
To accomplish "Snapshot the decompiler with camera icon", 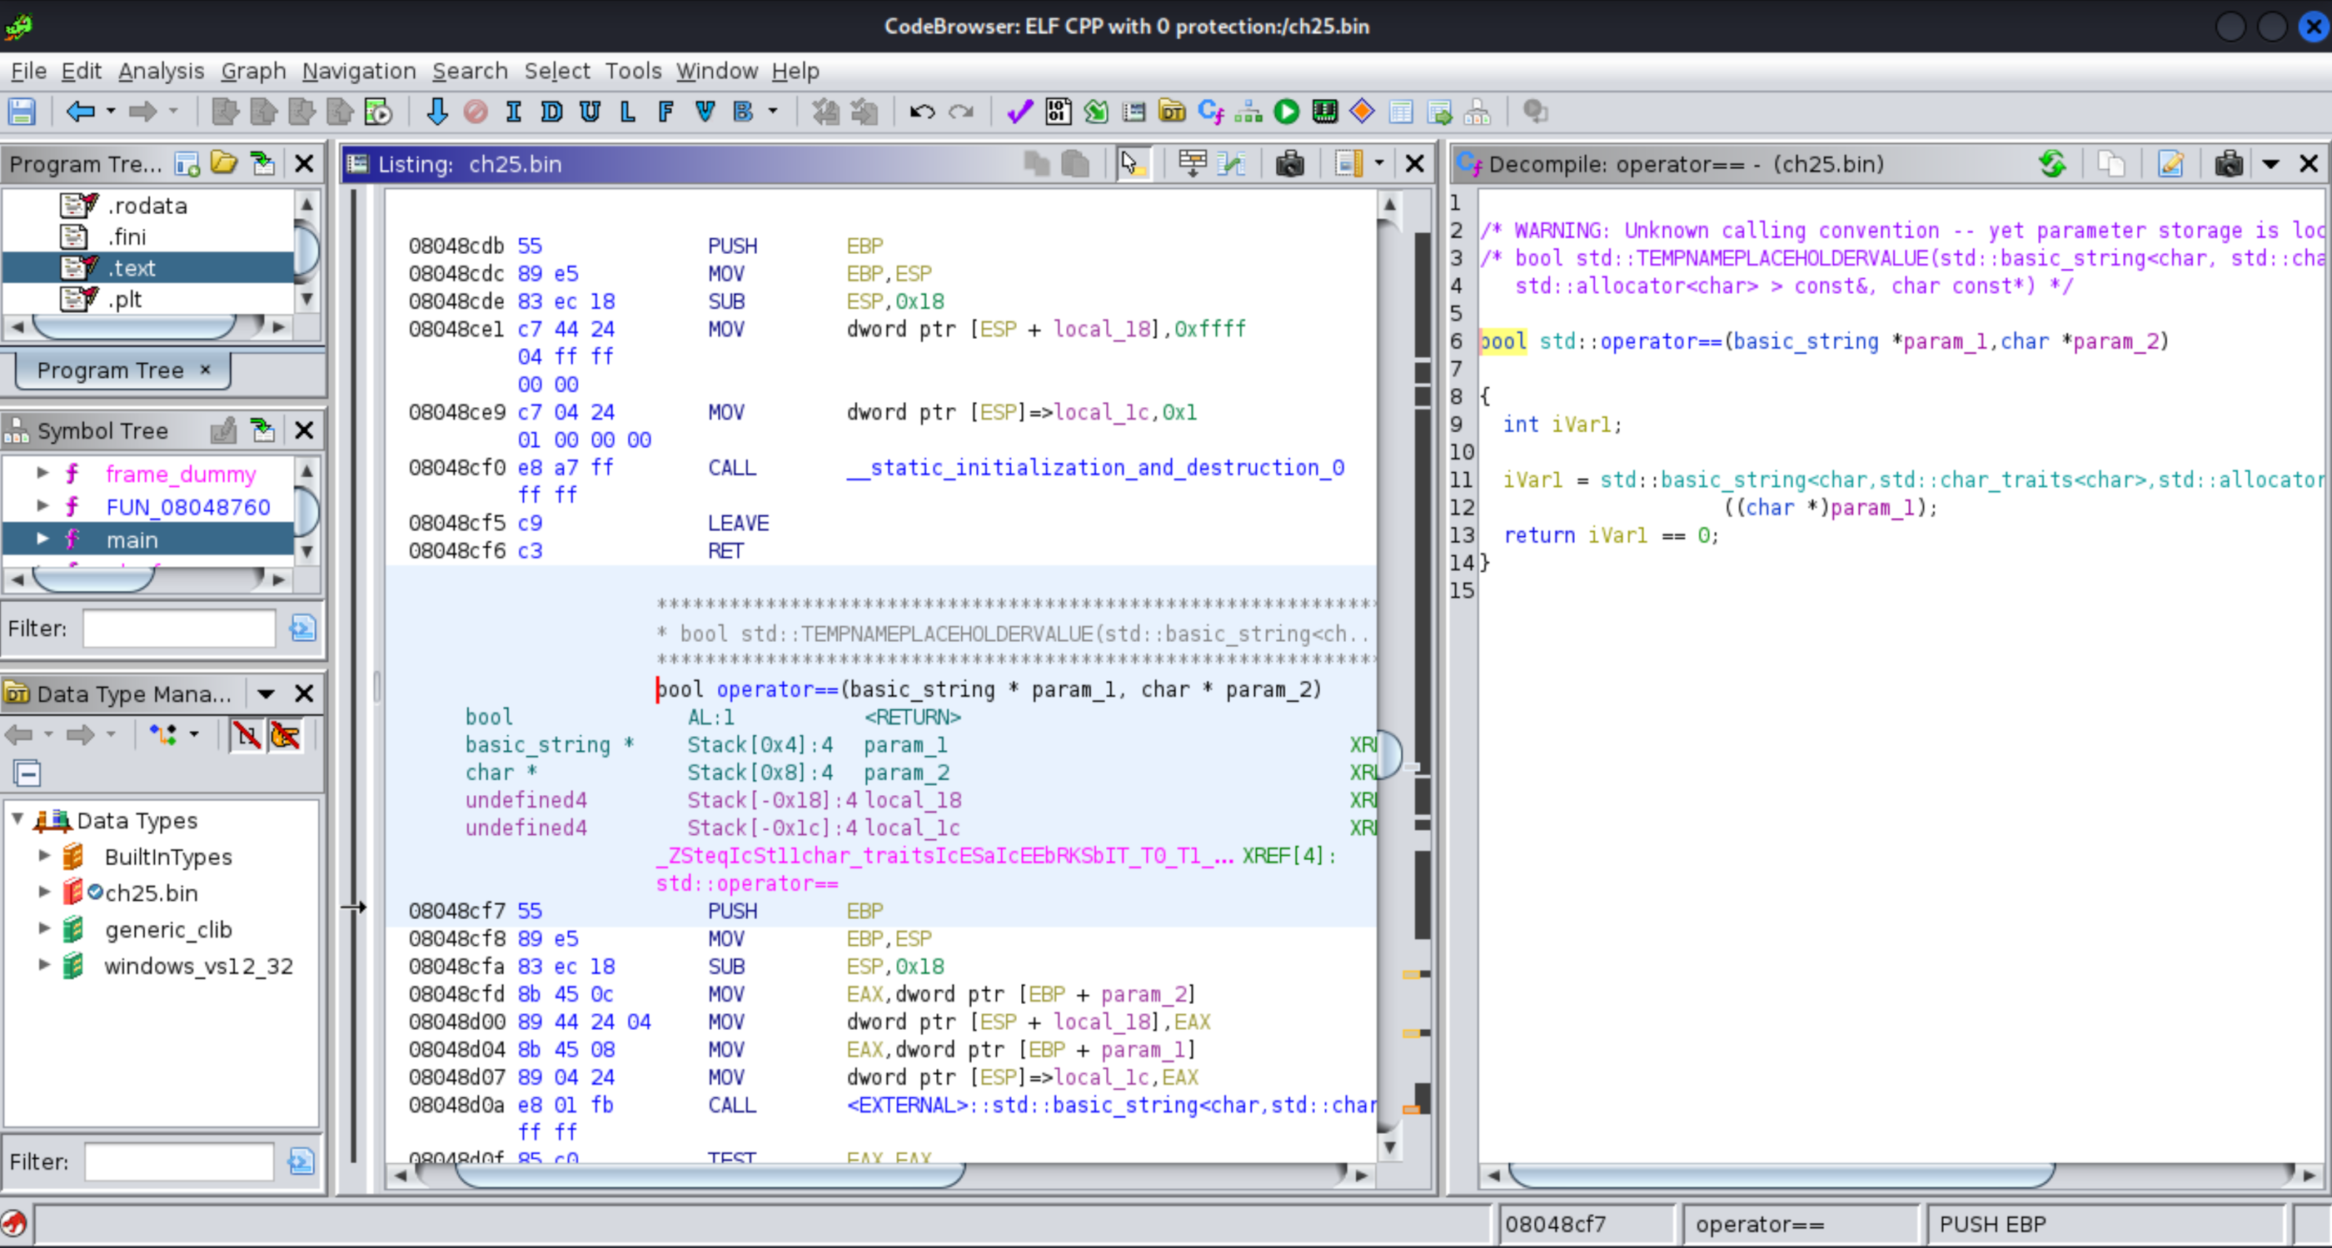I will click(x=2229, y=164).
